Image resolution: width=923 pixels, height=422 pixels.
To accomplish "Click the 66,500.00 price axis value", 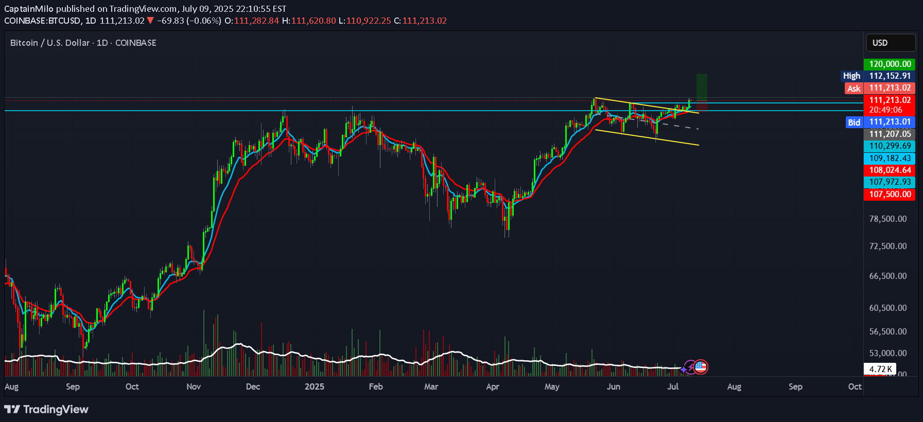I will pyautogui.click(x=888, y=276).
